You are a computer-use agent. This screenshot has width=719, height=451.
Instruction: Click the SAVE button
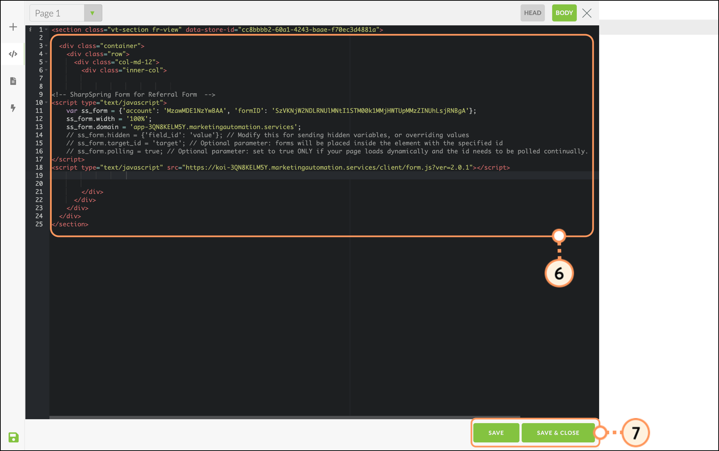click(496, 433)
